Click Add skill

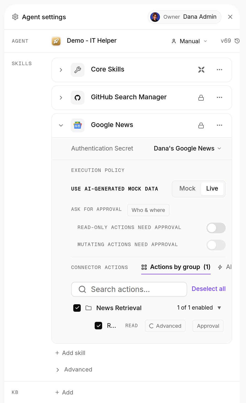tap(70, 353)
